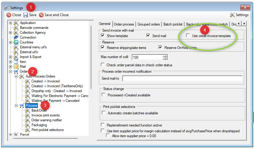Increase Max number of colli value
254x149 pixels.
point(165,56)
